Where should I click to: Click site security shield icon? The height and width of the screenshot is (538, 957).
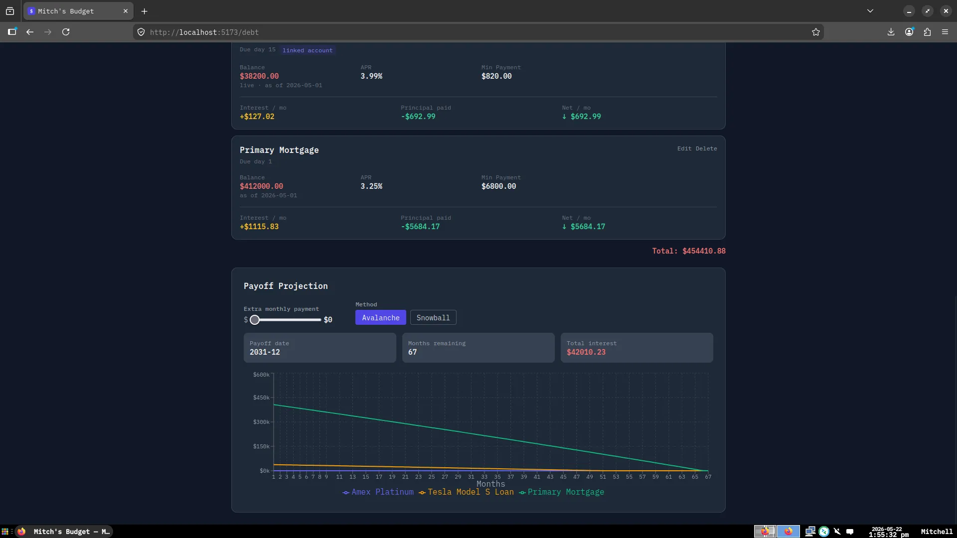pos(141,32)
